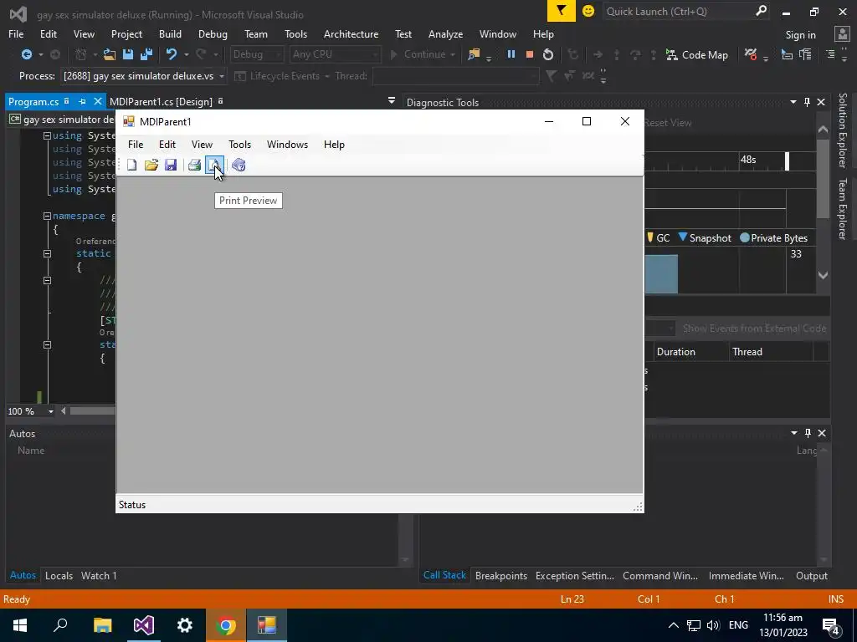857x642 pixels.
Task: Open the Code Map button
Action: click(x=697, y=54)
